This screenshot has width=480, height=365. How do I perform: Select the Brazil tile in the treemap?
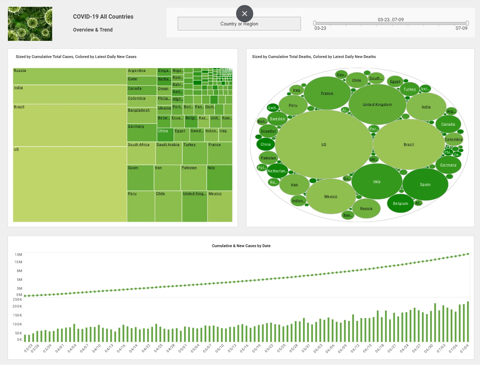point(70,125)
